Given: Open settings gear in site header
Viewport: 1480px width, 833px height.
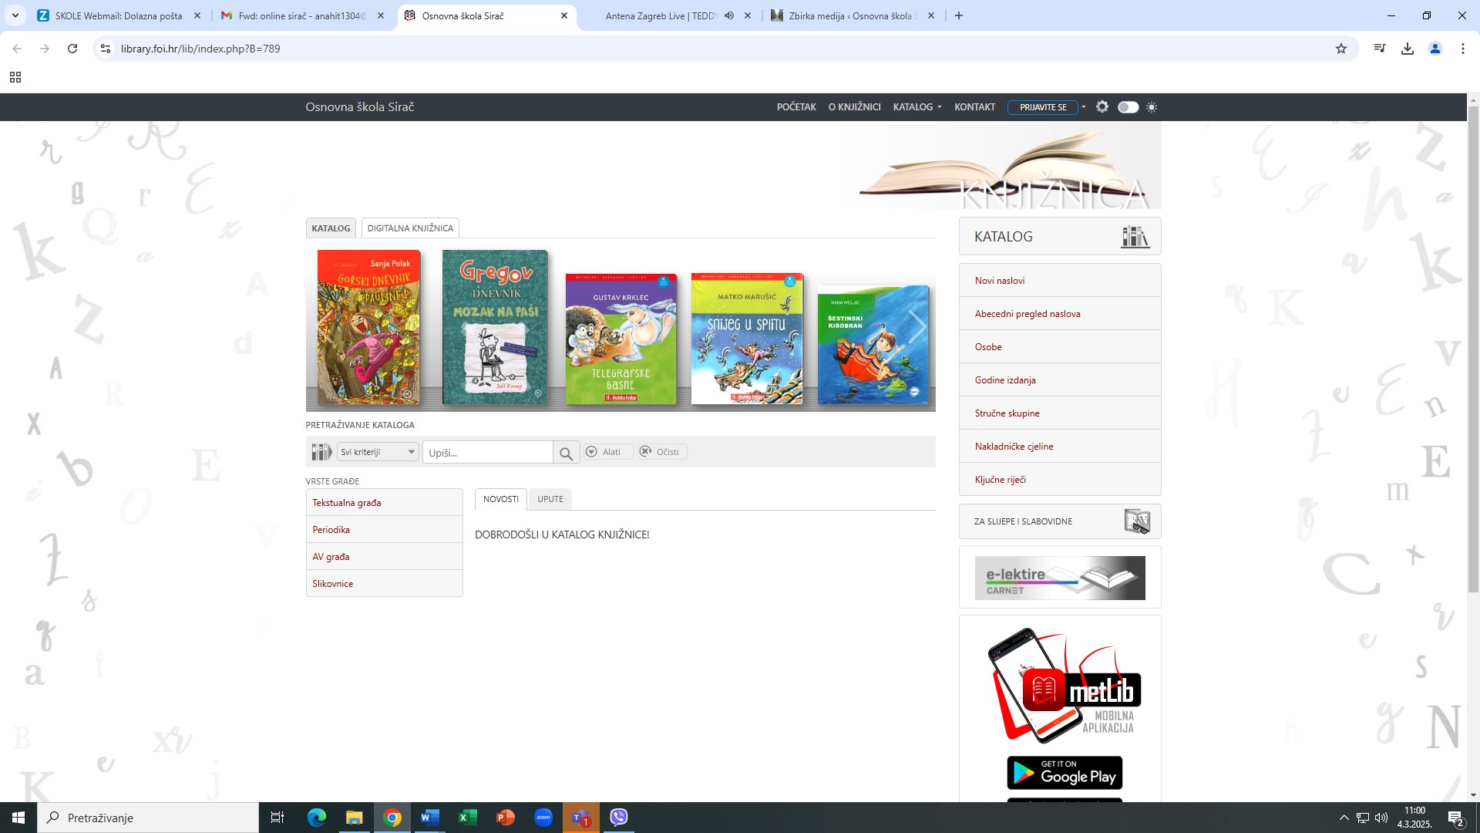Looking at the screenshot, I should click(1102, 107).
